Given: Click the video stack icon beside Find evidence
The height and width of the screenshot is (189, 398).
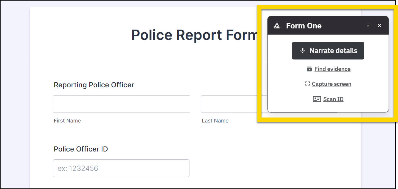Looking at the screenshot, I should pos(309,69).
